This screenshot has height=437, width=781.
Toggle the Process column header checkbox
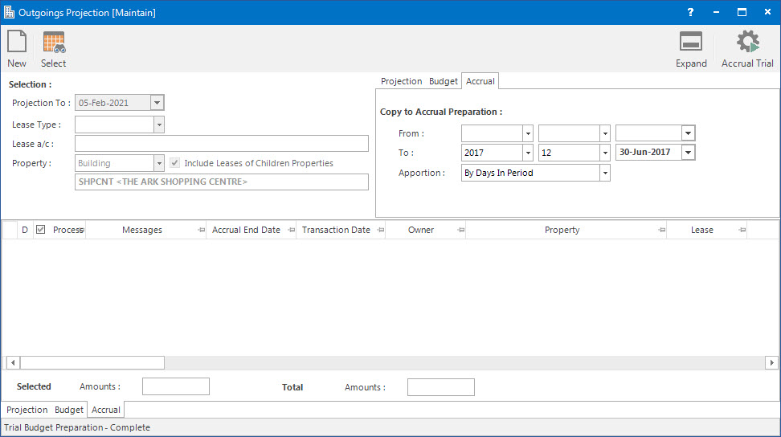[41, 230]
